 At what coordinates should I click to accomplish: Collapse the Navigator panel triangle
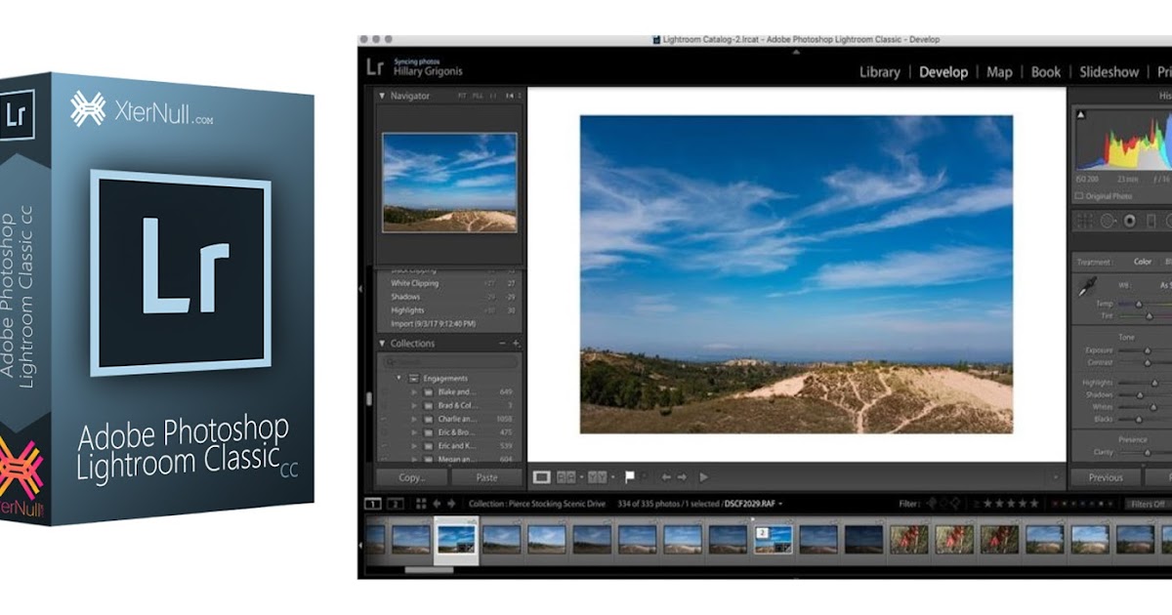[383, 96]
